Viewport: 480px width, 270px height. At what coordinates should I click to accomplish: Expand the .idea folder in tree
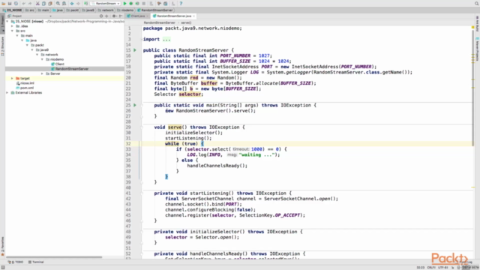[x=13, y=26]
